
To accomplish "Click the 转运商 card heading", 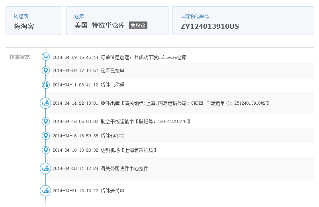I will coord(21,16).
